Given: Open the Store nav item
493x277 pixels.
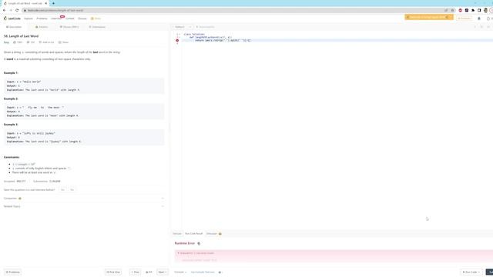Looking at the screenshot, I should (96, 18).
